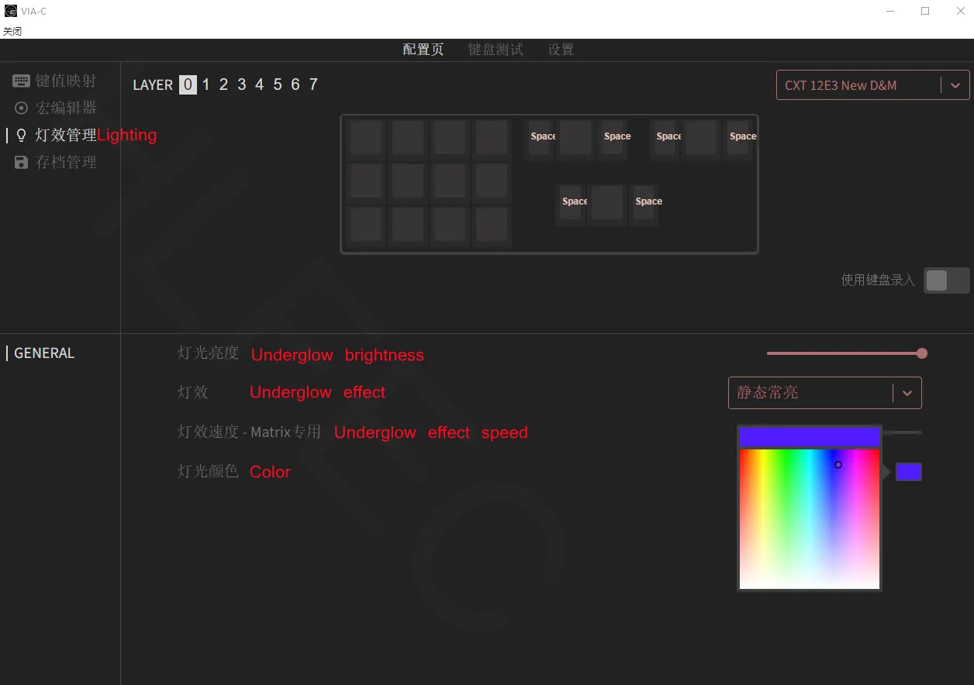Open the CXT 12E3 New D&M keyboard dropdown
The image size is (974, 685).
click(858, 85)
